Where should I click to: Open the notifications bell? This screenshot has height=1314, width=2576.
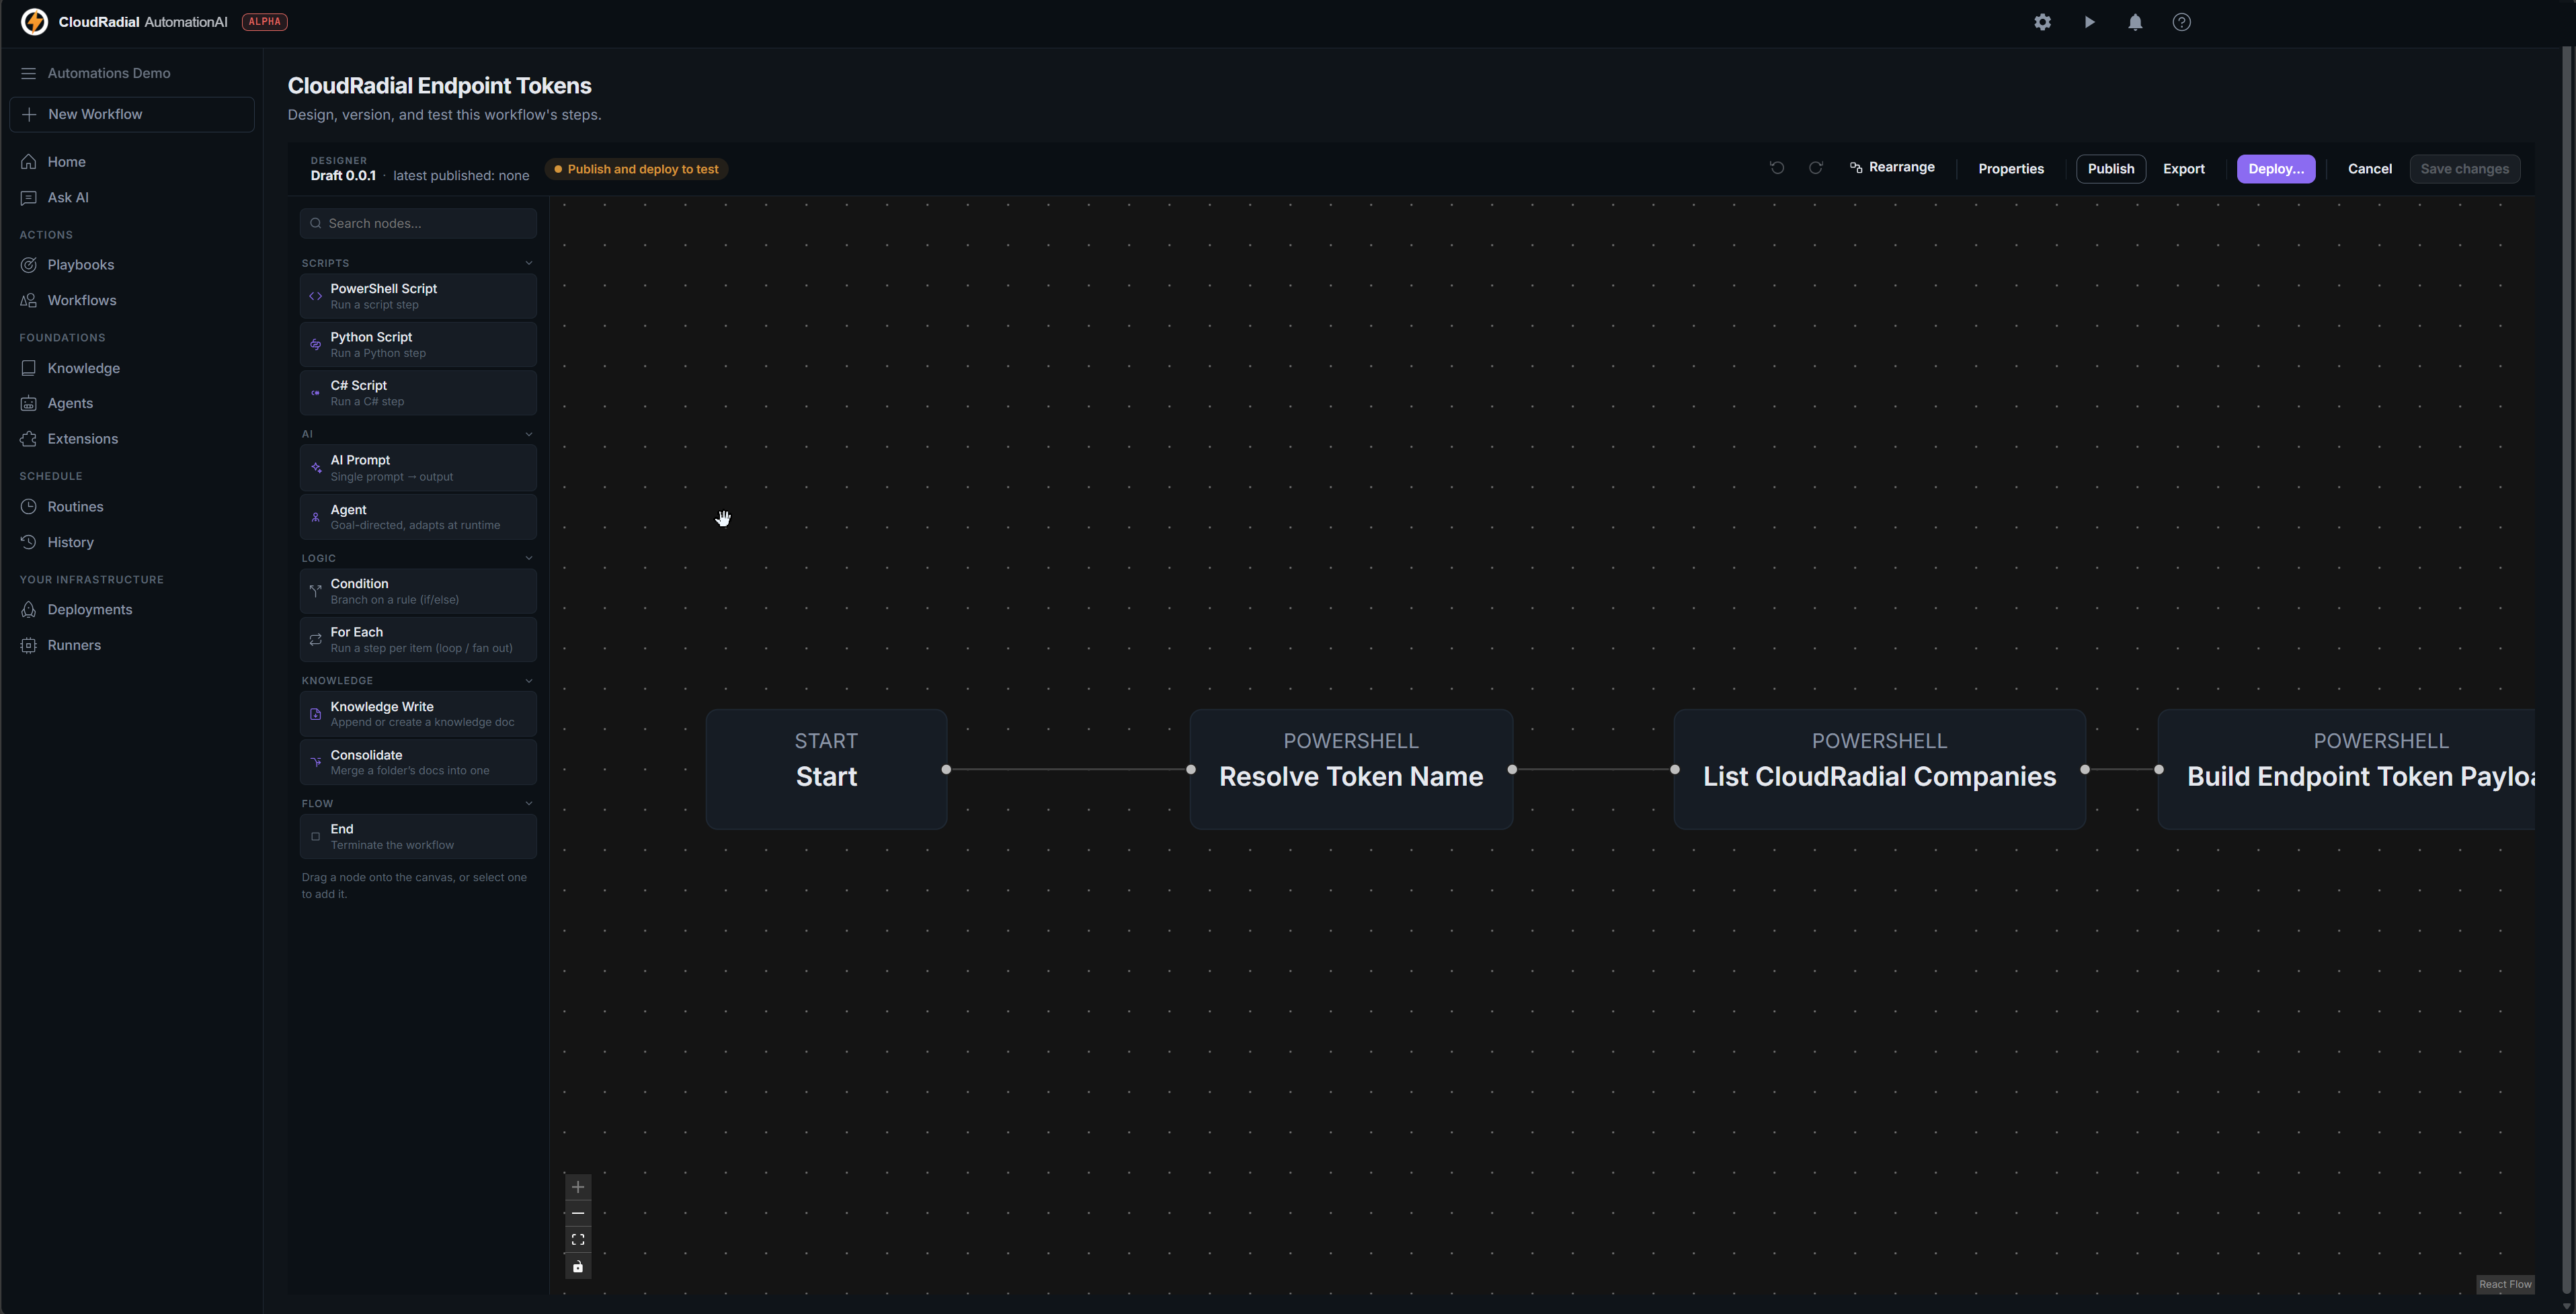[x=2135, y=22]
